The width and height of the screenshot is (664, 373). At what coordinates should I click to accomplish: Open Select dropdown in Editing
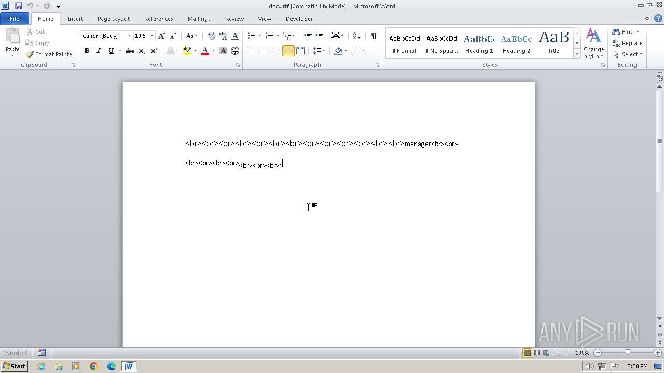[627, 54]
